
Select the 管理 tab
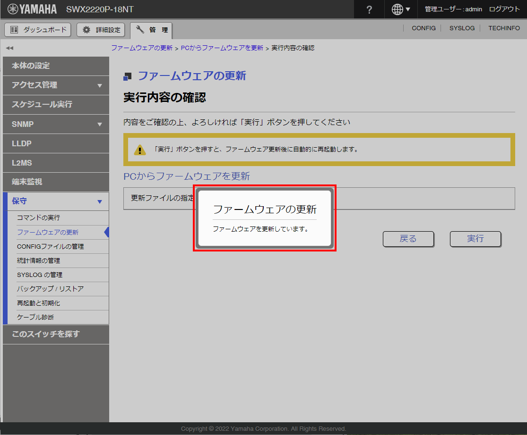(x=152, y=30)
